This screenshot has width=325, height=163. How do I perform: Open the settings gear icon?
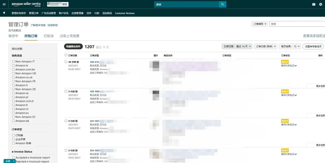tap(320, 4)
